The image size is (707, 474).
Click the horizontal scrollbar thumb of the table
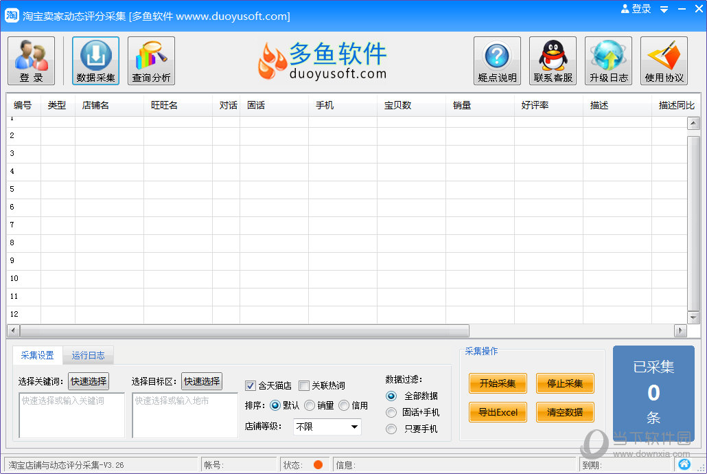[244, 331]
